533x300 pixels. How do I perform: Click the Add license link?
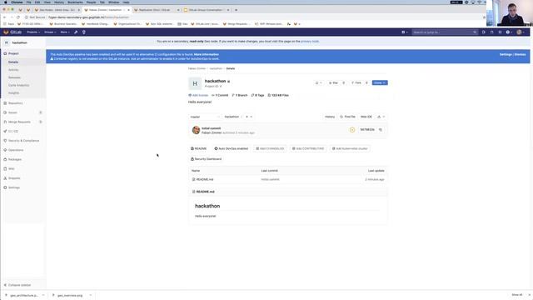(x=198, y=95)
